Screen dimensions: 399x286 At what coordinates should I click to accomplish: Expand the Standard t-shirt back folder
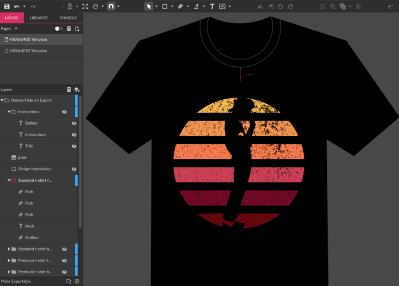[x=9, y=249]
